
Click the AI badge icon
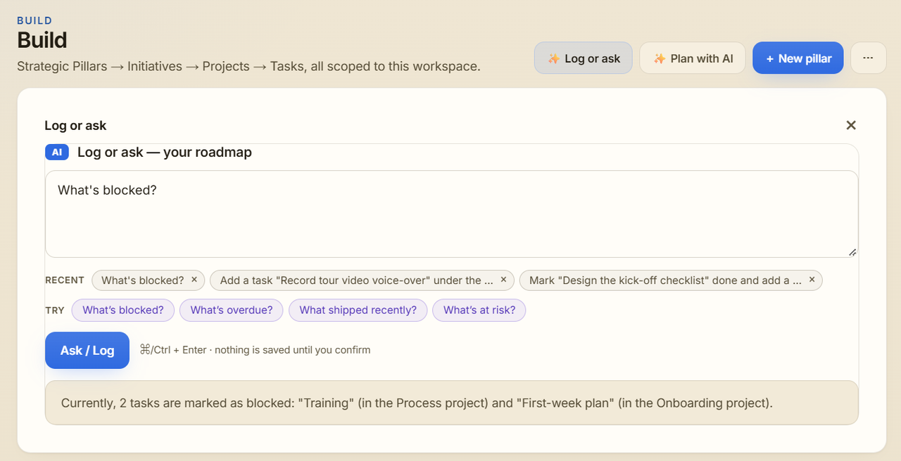coord(57,152)
